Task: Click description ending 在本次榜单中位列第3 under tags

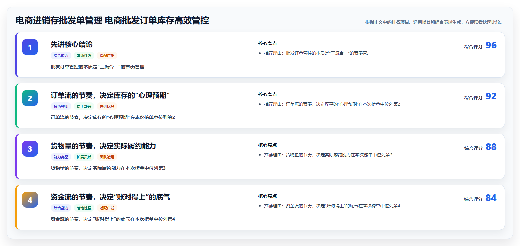Action: pos(108,168)
